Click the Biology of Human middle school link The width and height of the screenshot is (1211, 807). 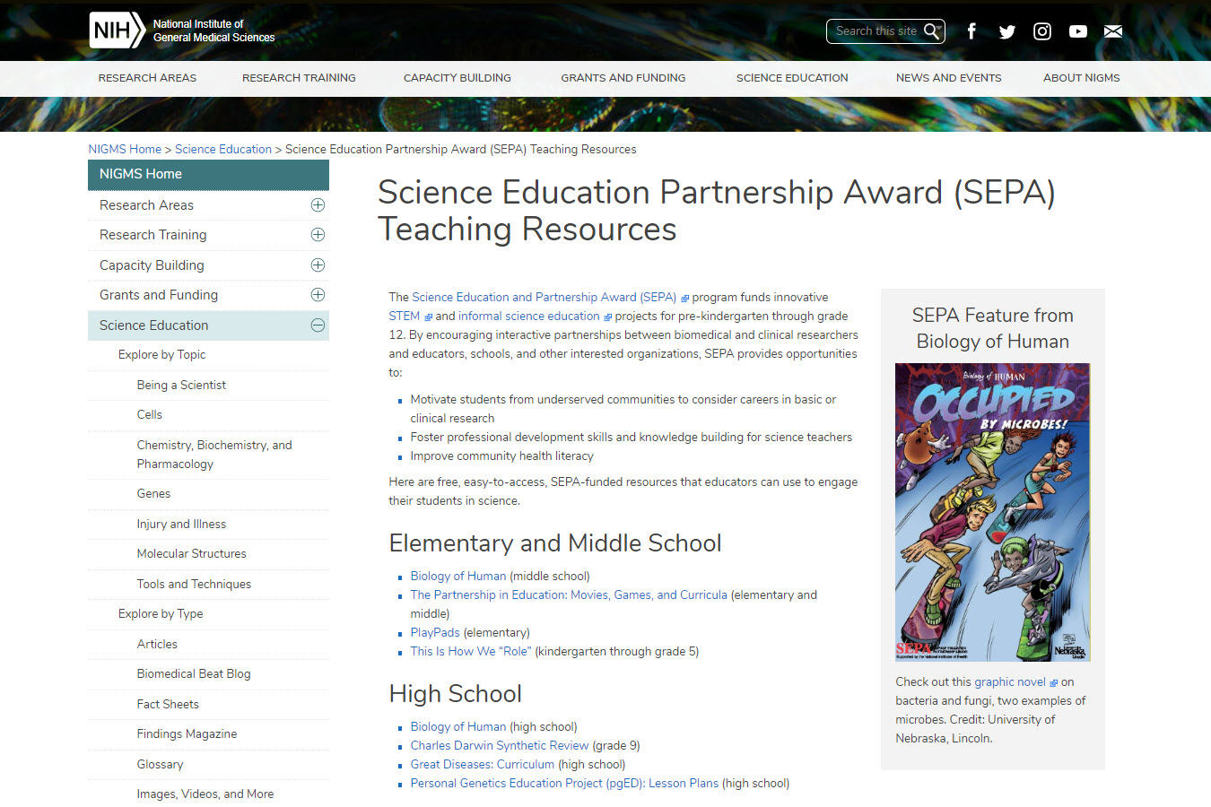coord(457,575)
